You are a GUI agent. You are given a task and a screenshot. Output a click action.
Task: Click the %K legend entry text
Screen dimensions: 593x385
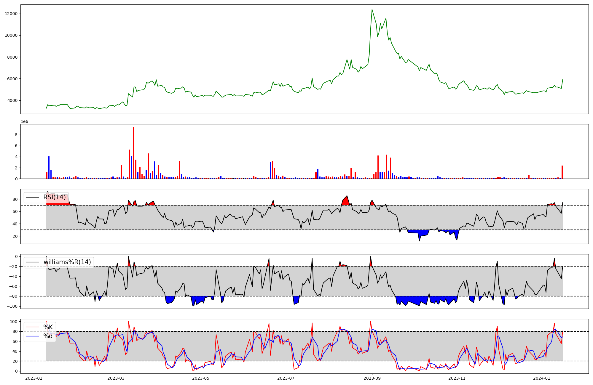pyautogui.click(x=48, y=327)
